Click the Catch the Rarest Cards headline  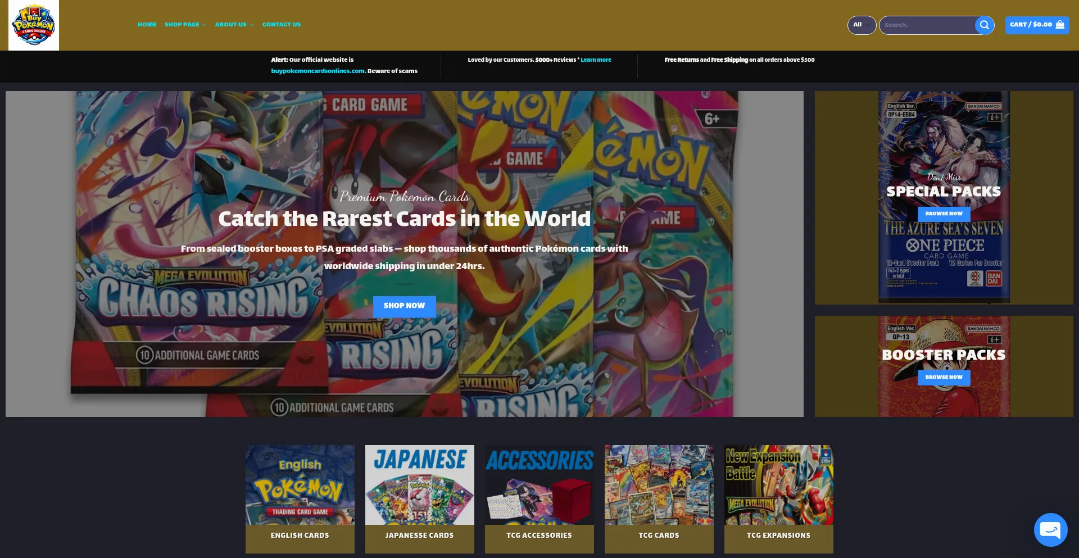(x=405, y=219)
